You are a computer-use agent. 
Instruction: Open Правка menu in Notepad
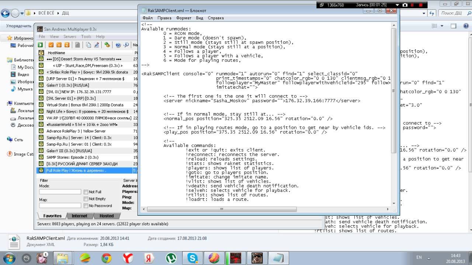click(164, 18)
